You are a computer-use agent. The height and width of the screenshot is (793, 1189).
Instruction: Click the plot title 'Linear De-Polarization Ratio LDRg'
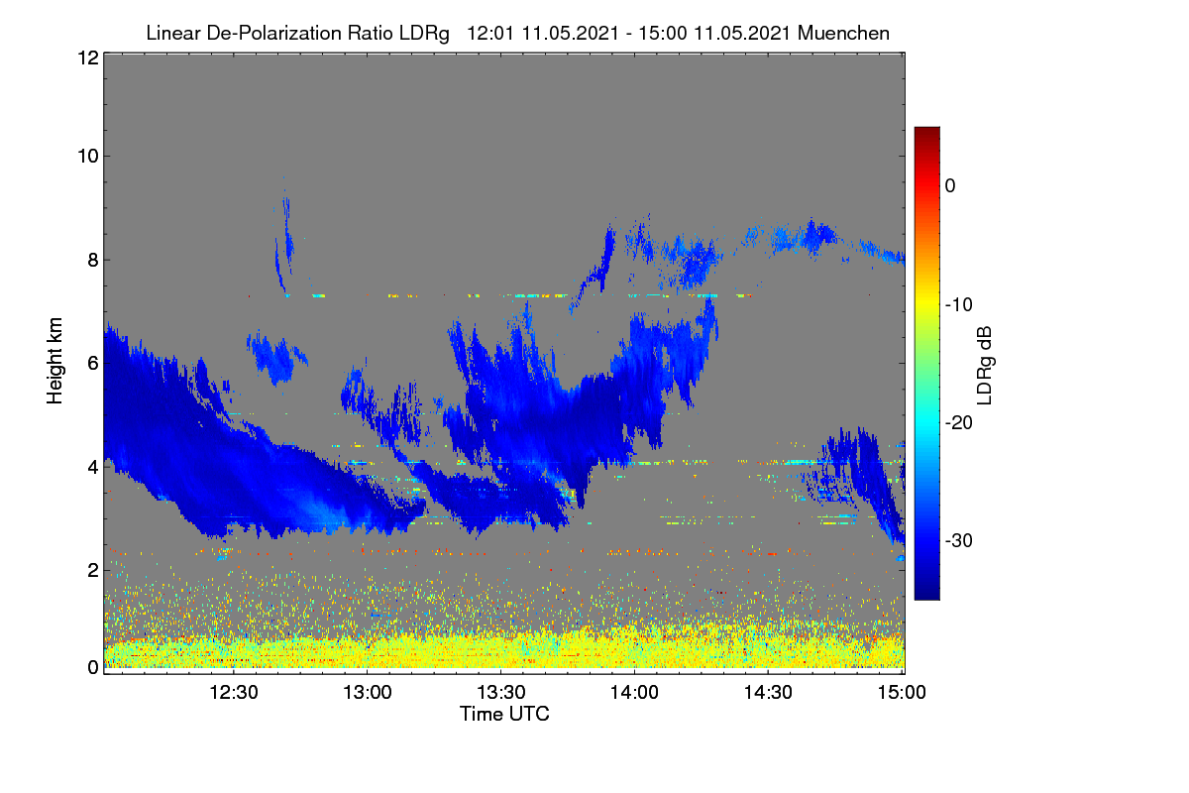[297, 33]
